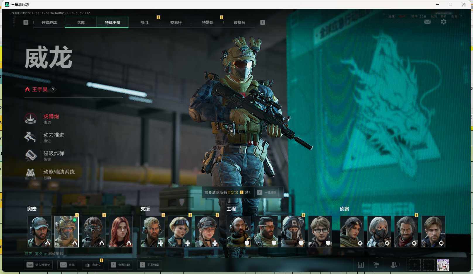This screenshot has width=473, height=274.
Task: Open the mail inbox envelope icon
Action: (427, 22)
